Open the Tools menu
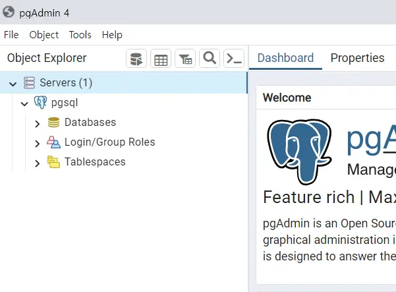The height and width of the screenshot is (292, 396). coord(80,35)
